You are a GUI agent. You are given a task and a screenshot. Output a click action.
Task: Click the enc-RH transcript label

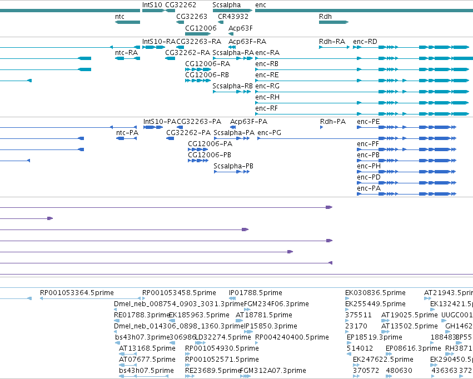click(267, 97)
